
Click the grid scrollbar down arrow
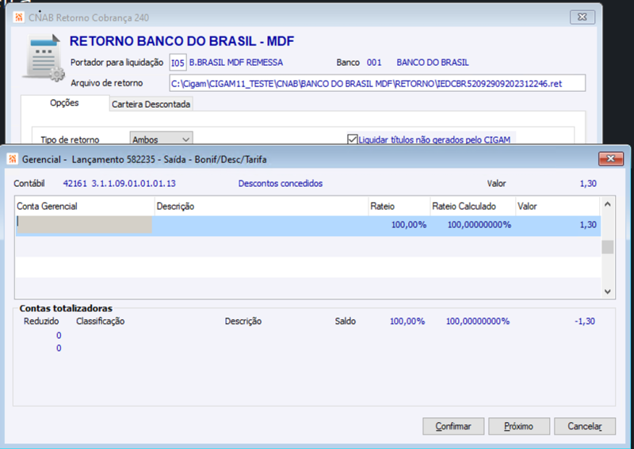pyautogui.click(x=607, y=291)
